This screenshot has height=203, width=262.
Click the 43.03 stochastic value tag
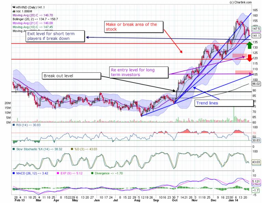256,162
